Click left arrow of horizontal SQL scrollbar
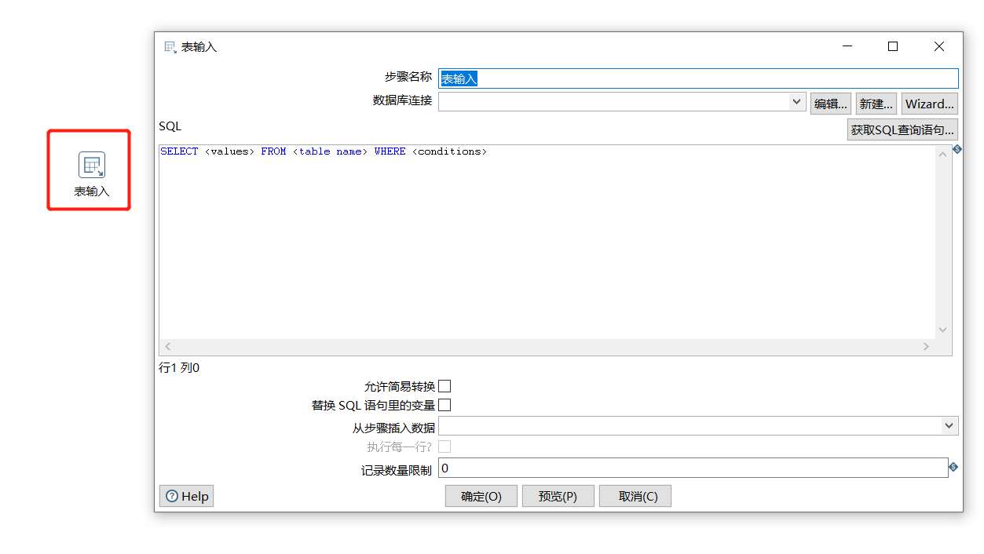Viewport: 984px width, 554px height. pos(166,346)
